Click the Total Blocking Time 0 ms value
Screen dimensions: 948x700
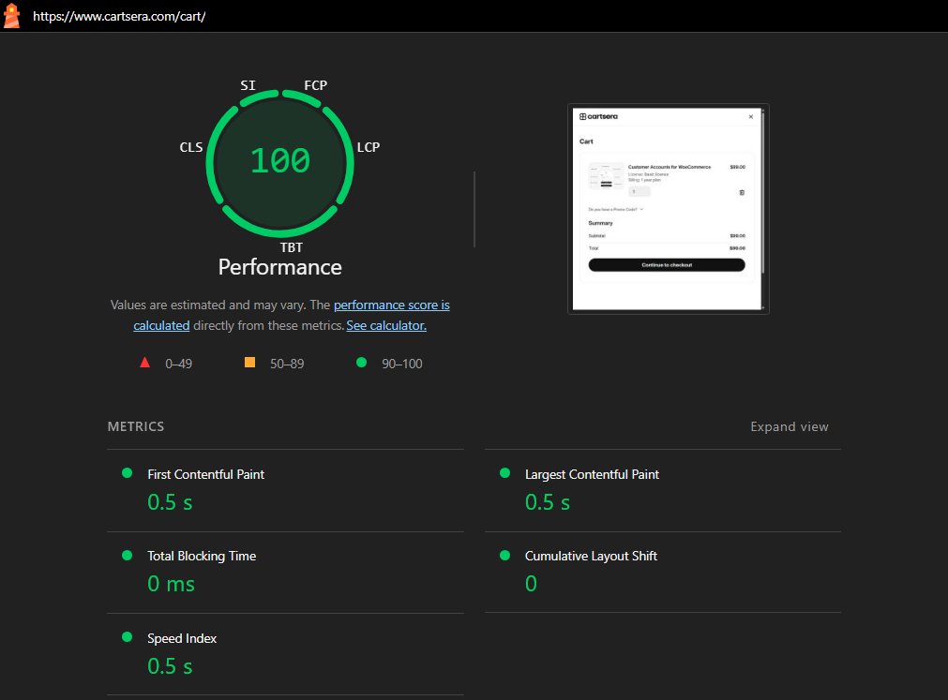171,584
